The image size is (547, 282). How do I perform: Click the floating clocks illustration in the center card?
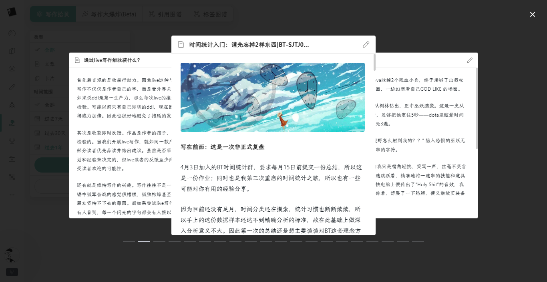(x=273, y=97)
